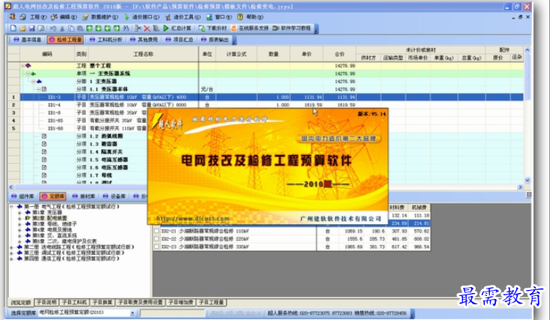
Task: Select the 第3章 母线、绝缘子 tree item
Action: 54,224
